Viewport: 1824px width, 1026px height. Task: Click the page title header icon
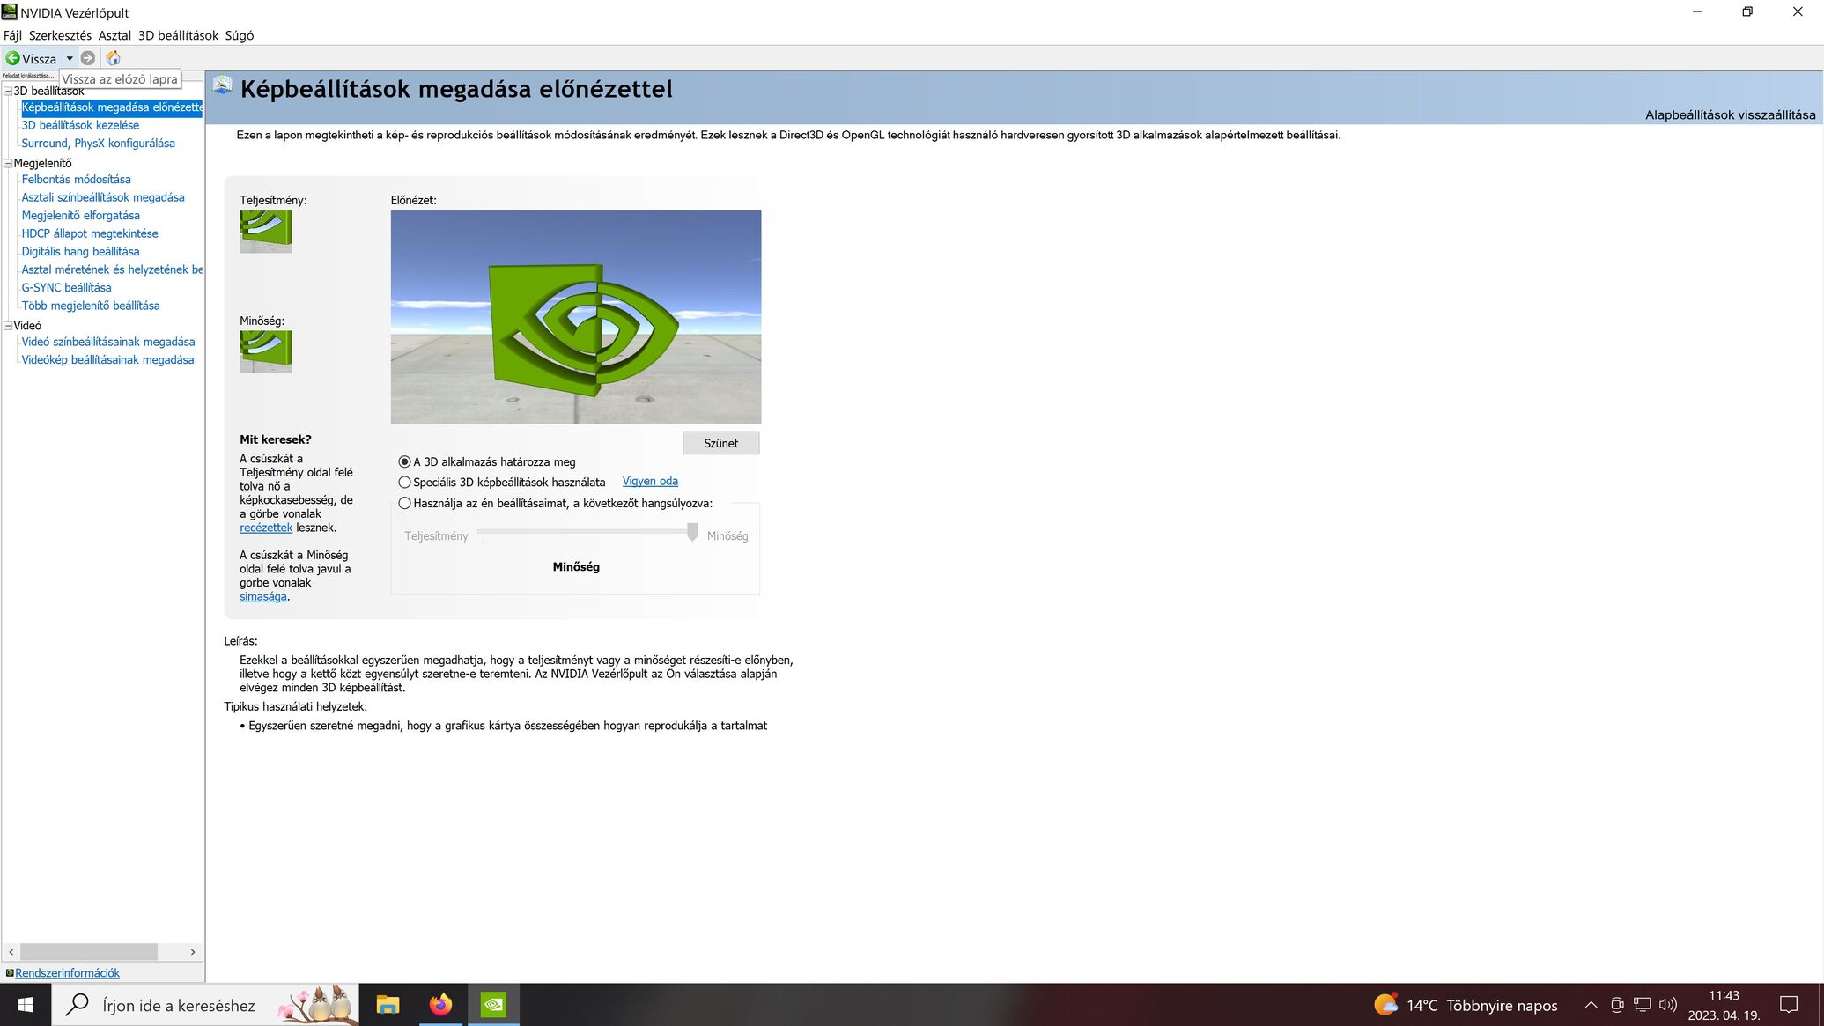pos(222,85)
